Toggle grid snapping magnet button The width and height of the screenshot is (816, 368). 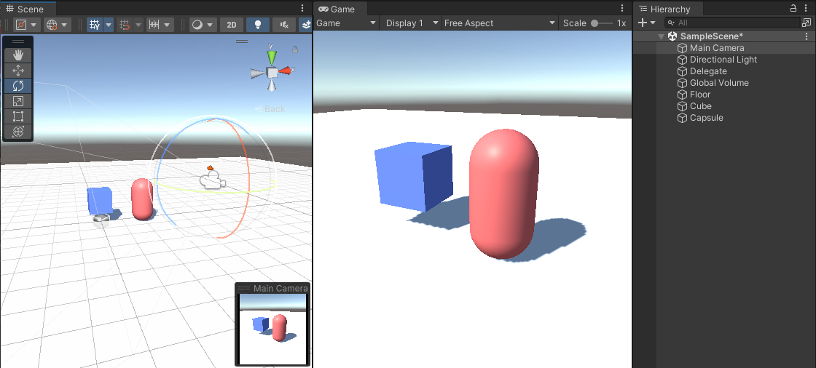coord(125,25)
